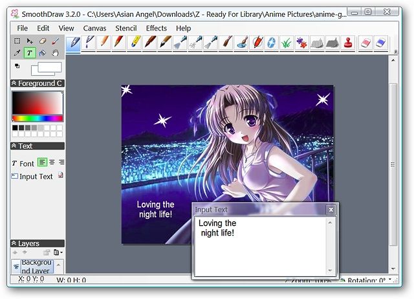Choose the solid gray spray airbrush
This screenshot has height=299, width=414.
(180, 43)
